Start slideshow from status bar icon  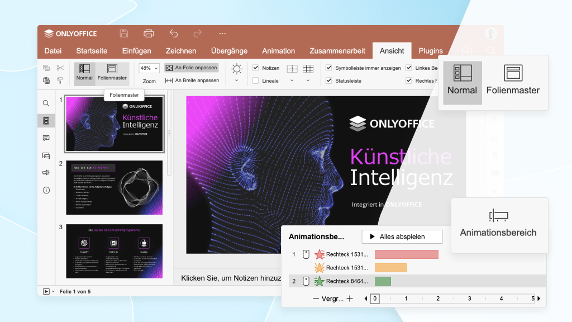pos(46,291)
